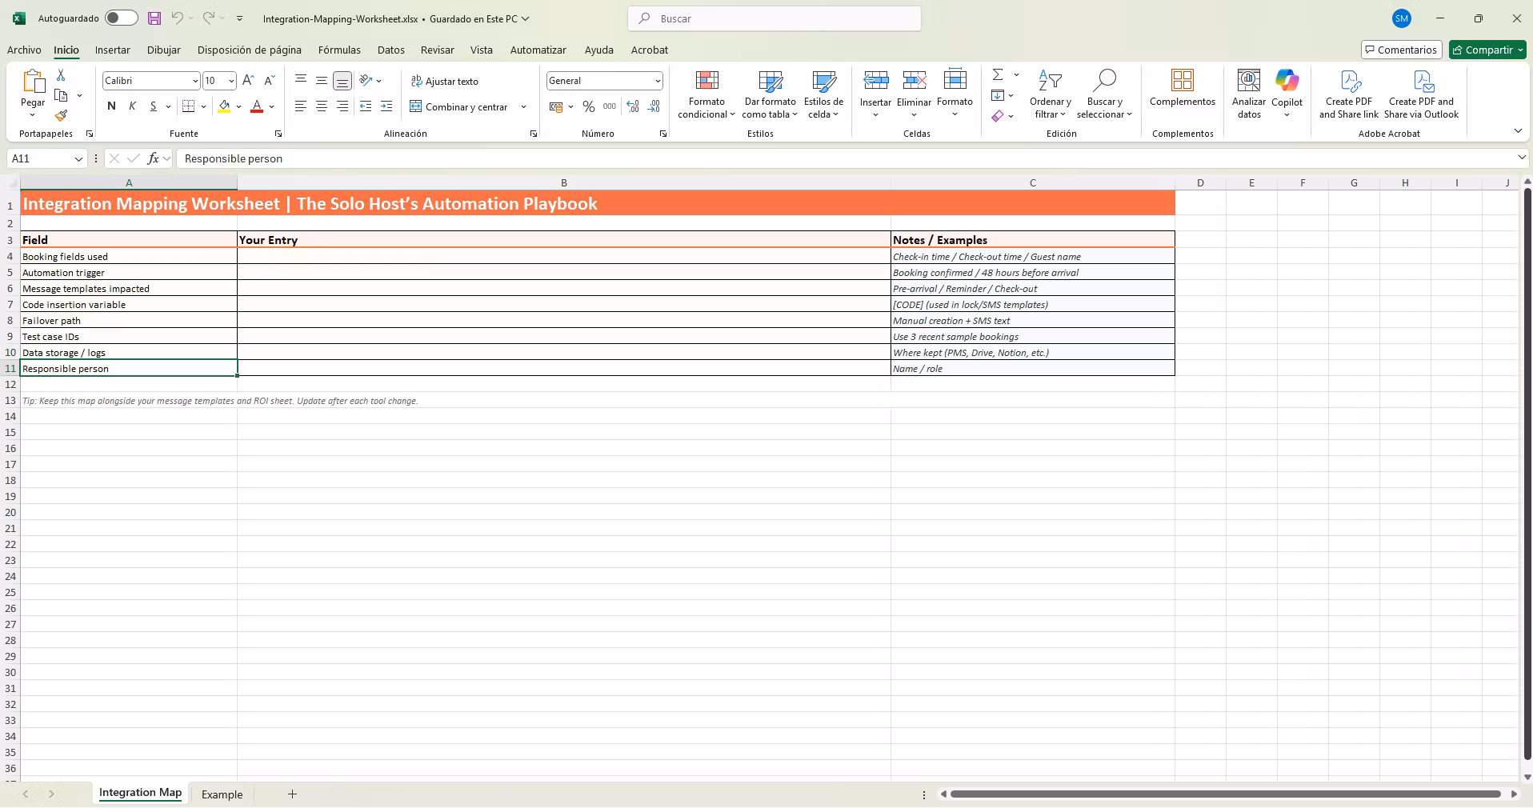
Task: Toggle Ajustar texto wrap option
Action: click(444, 81)
